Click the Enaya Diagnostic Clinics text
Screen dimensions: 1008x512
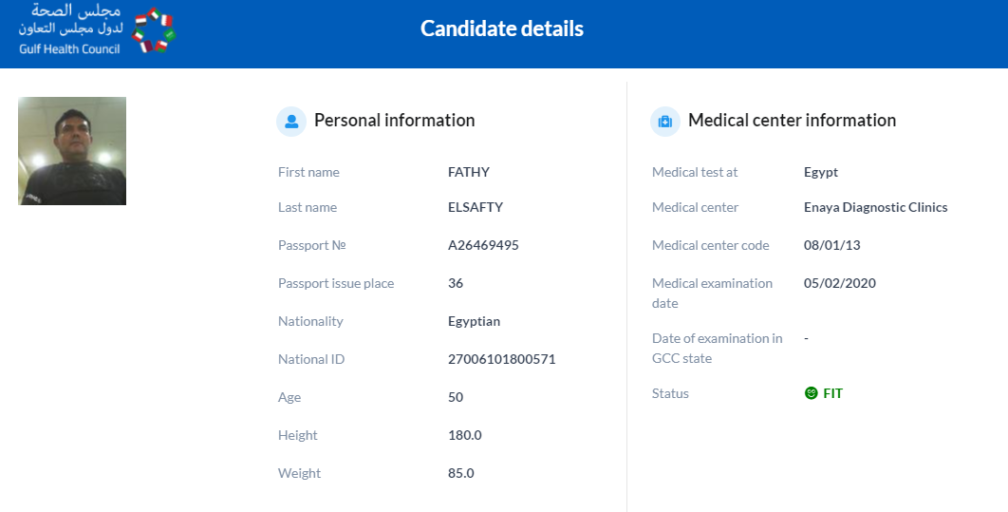click(x=875, y=207)
